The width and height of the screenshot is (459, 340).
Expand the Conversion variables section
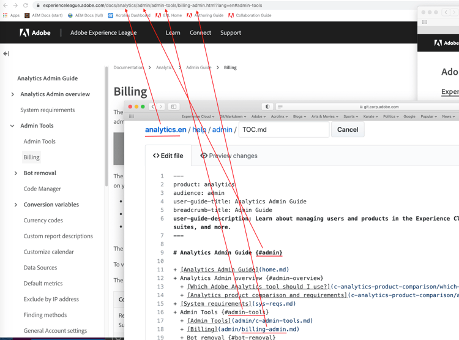pos(16,205)
